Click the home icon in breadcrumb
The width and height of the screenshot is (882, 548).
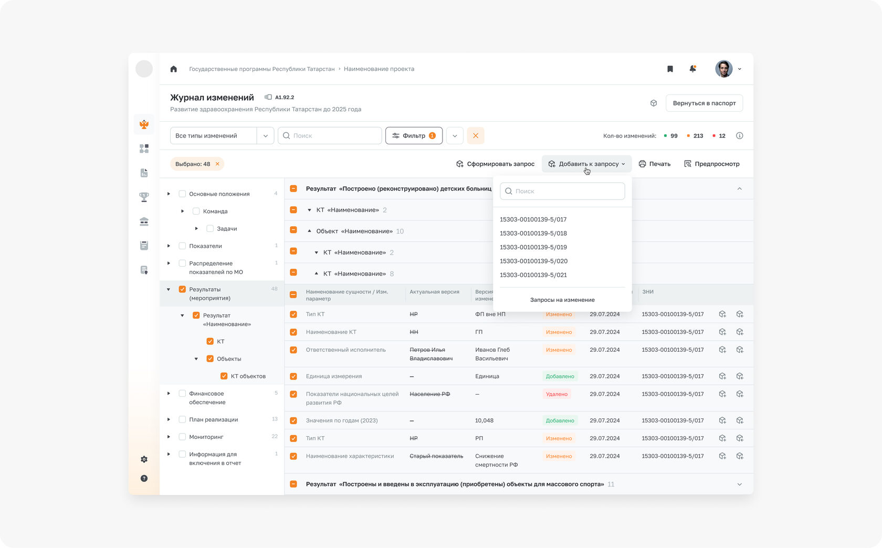coord(174,69)
